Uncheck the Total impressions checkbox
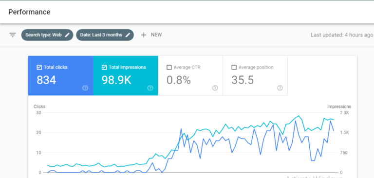This screenshot has width=374, height=178. click(x=104, y=68)
